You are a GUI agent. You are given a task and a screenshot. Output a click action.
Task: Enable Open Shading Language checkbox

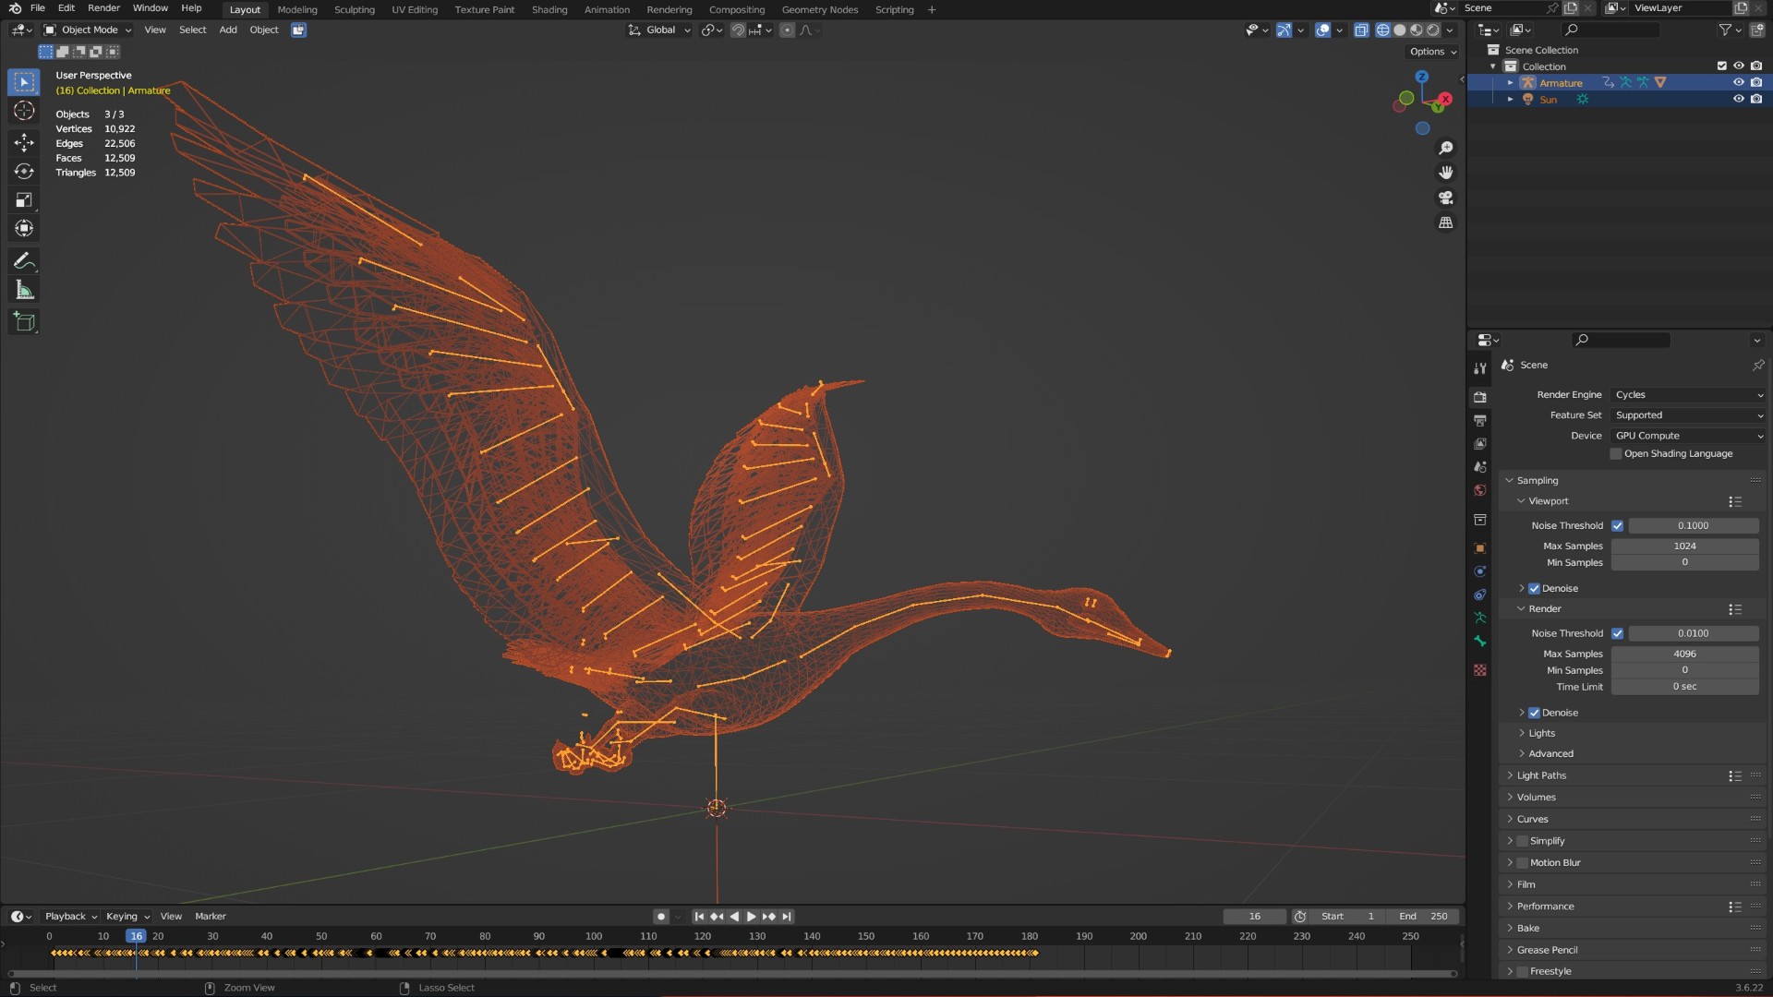[x=1616, y=453]
